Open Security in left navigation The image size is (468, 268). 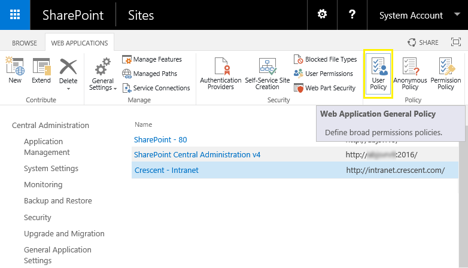point(38,217)
